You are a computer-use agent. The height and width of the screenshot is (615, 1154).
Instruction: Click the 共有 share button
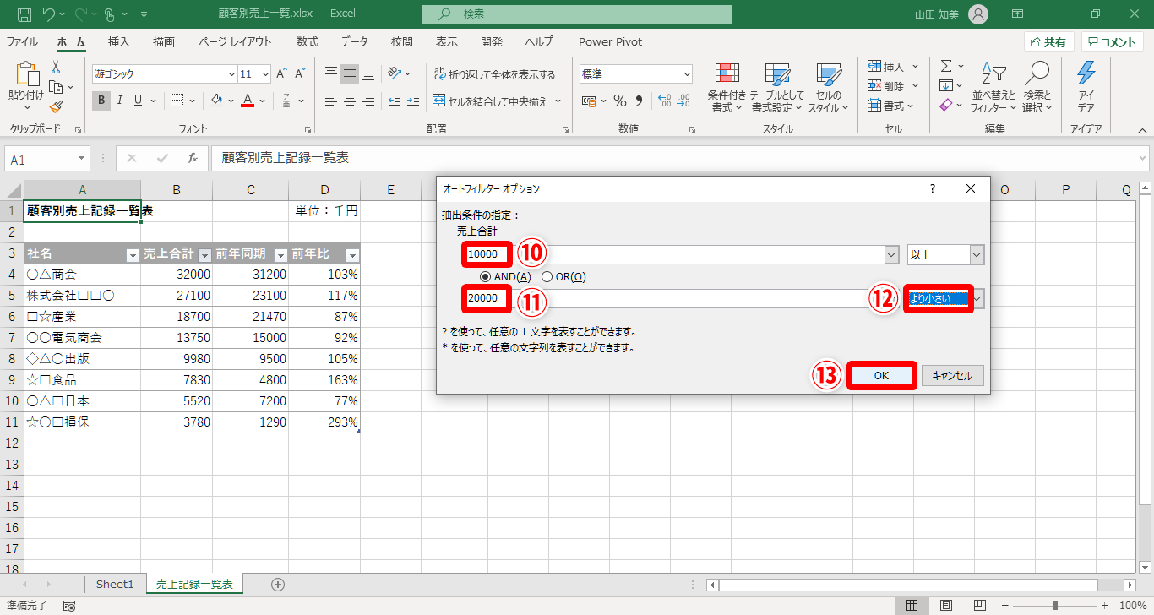(1048, 41)
